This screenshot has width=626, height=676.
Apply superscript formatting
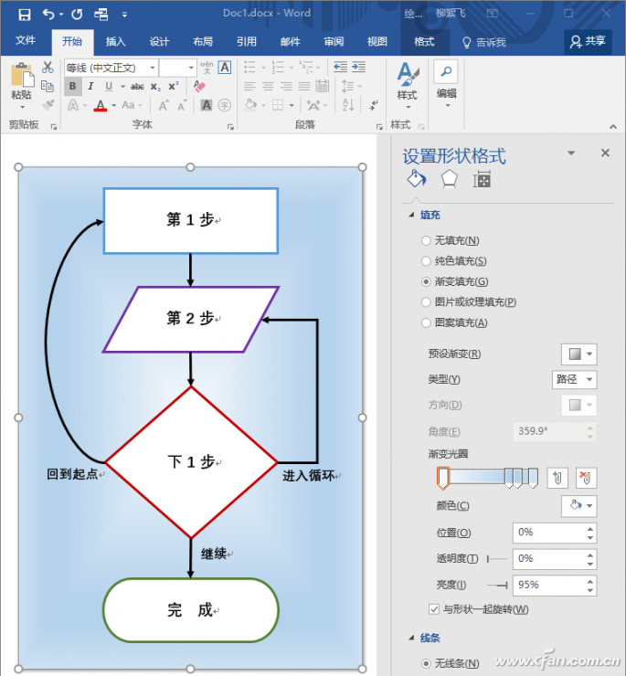point(174,86)
